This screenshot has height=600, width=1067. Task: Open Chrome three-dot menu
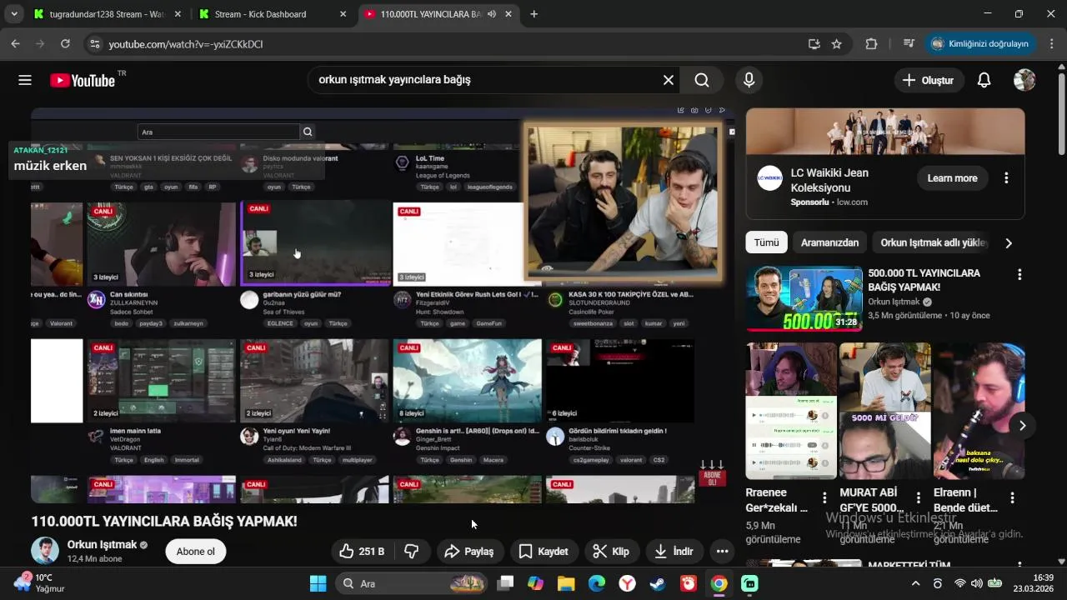click(x=1050, y=44)
